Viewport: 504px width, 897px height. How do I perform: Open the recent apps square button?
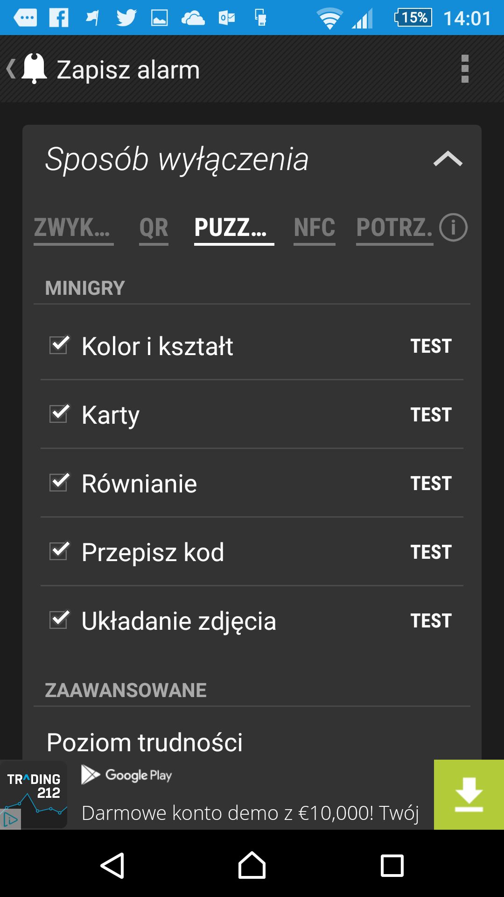392,866
